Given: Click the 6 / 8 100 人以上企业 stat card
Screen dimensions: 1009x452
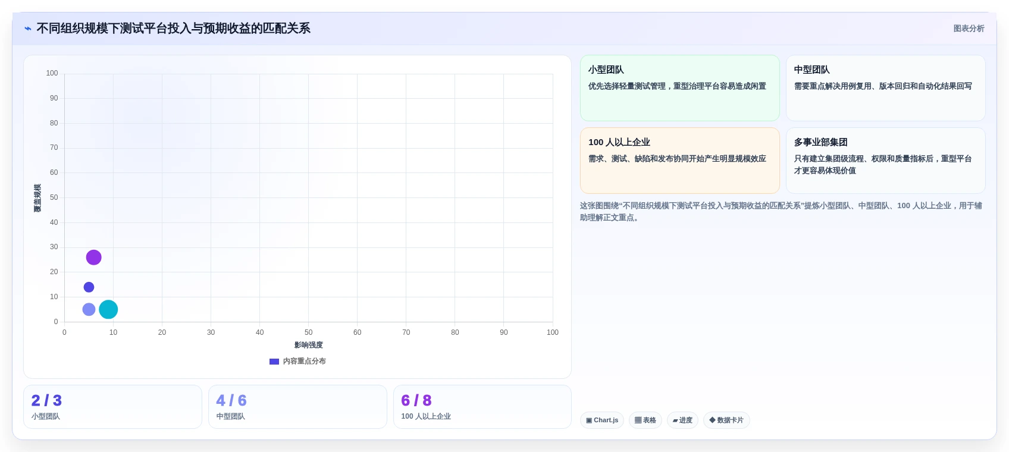Looking at the screenshot, I should [482, 407].
